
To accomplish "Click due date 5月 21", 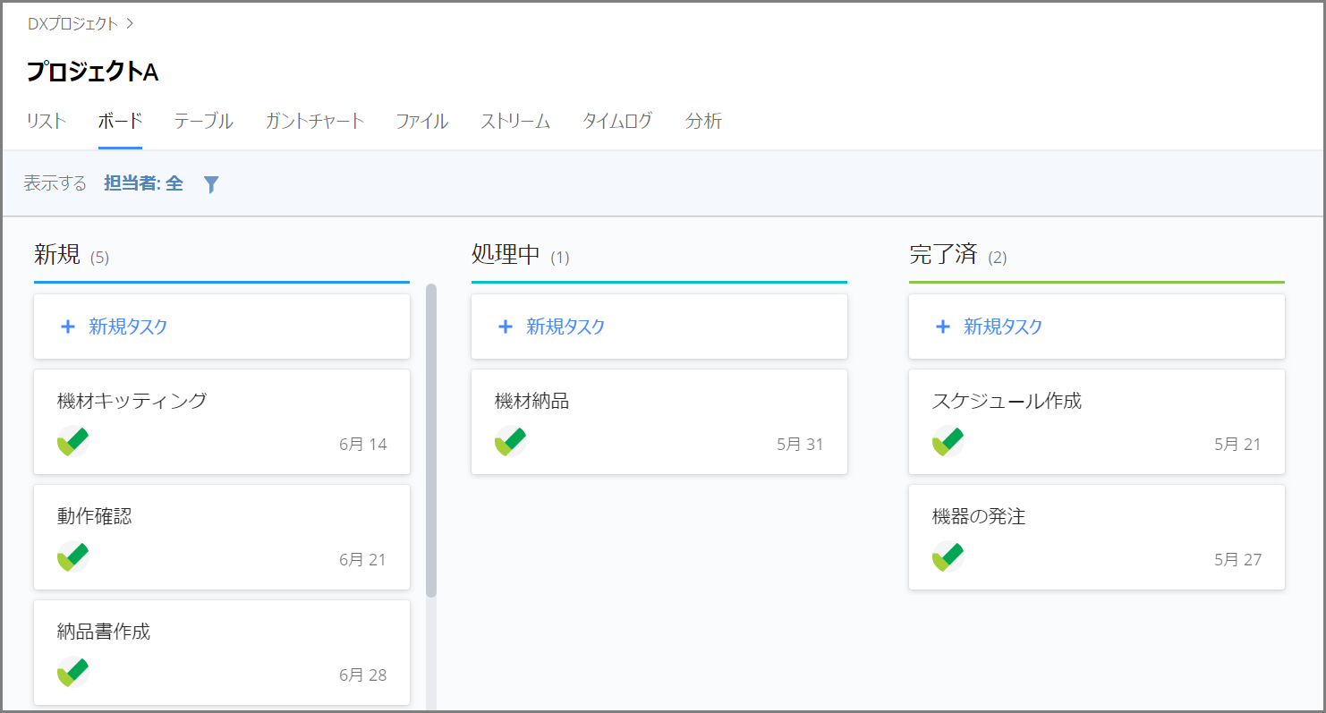I will 1237,445.
